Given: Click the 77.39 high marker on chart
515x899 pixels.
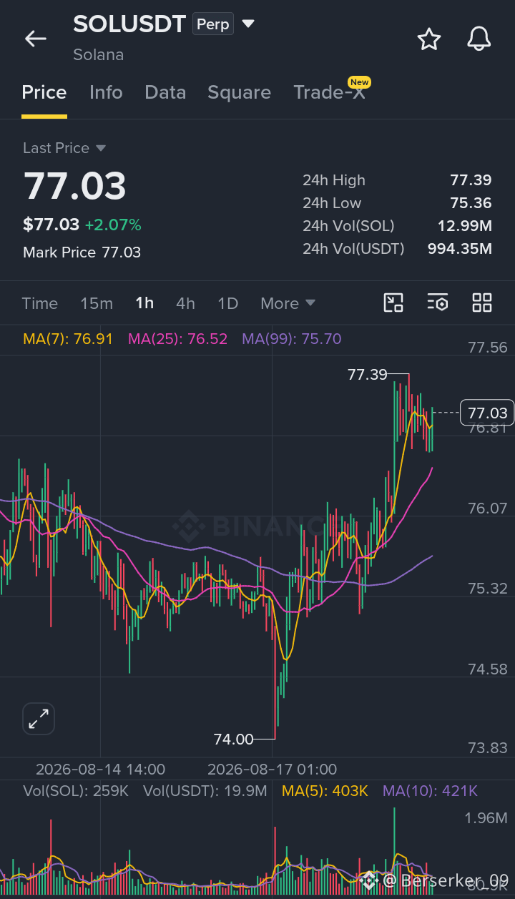Looking at the screenshot, I should (x=367, y=374).
